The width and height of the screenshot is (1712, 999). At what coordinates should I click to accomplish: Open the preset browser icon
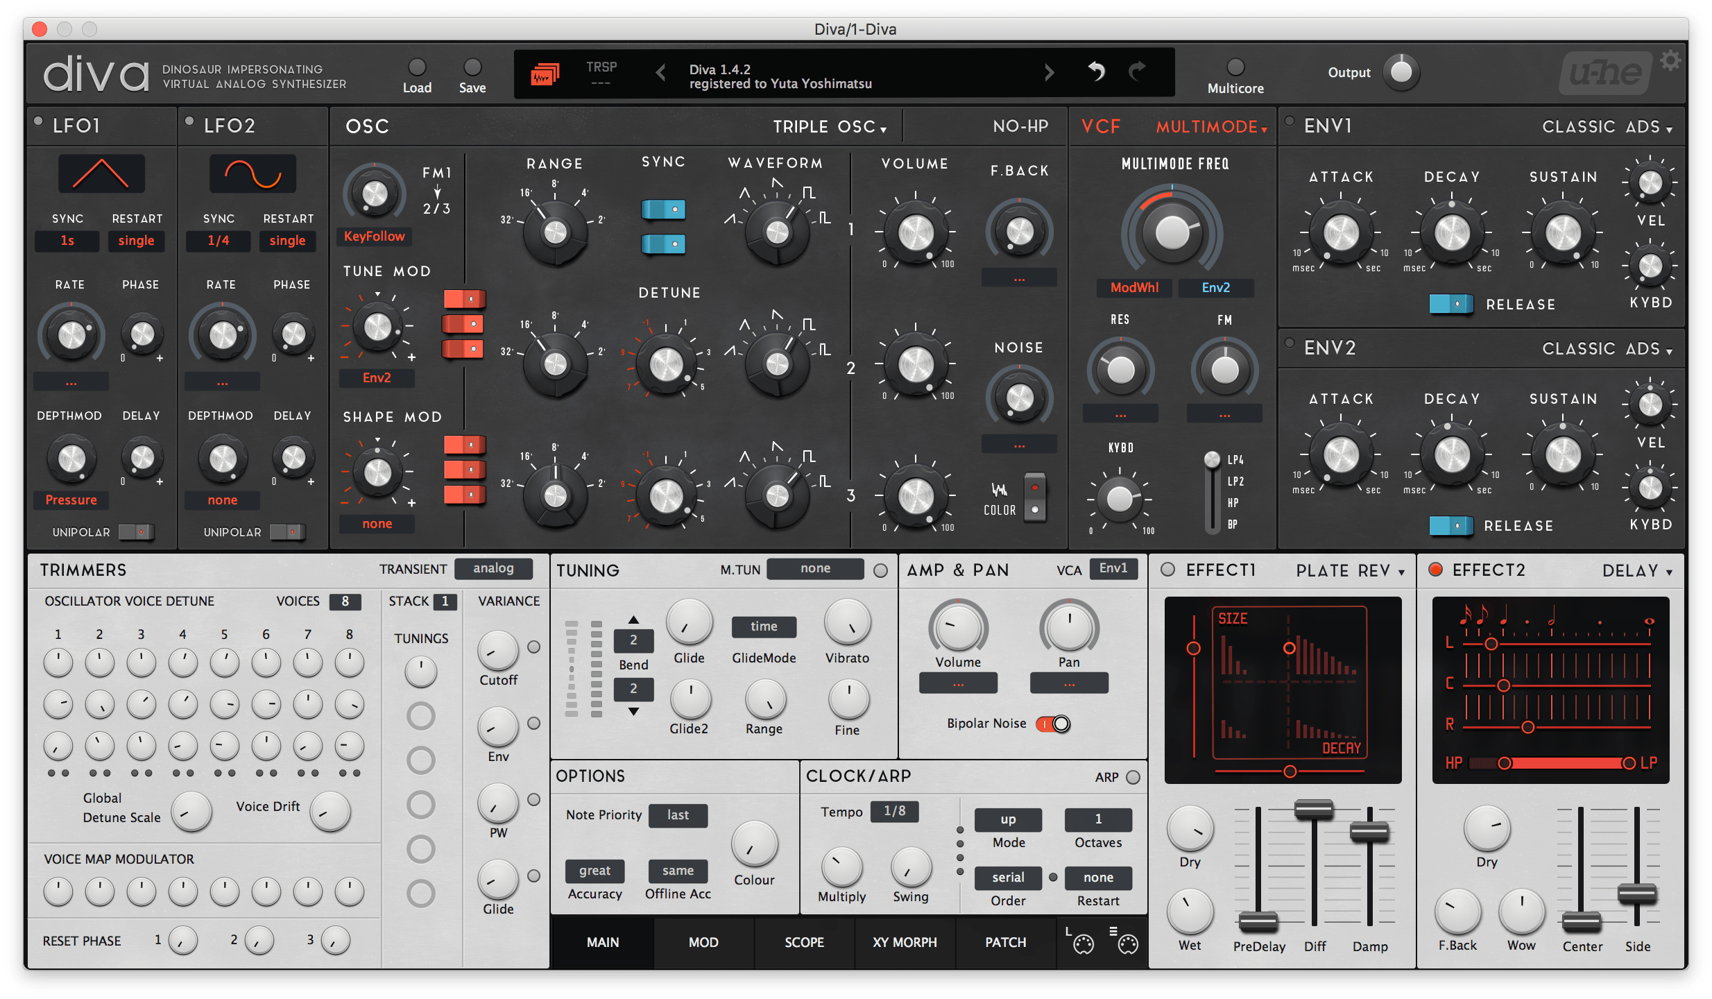coord(545,74)
